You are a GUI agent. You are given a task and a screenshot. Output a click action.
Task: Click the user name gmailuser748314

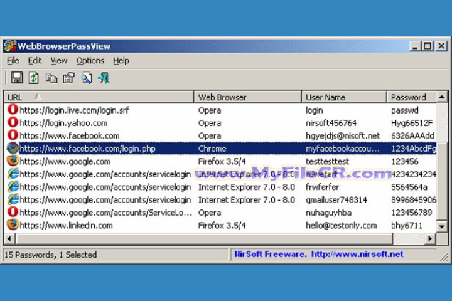[x=336, y=200]
